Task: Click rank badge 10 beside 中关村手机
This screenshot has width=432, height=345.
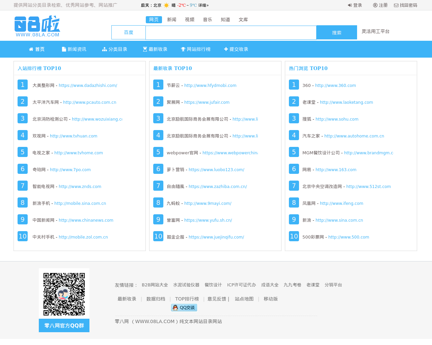Action: coord(23,236)
